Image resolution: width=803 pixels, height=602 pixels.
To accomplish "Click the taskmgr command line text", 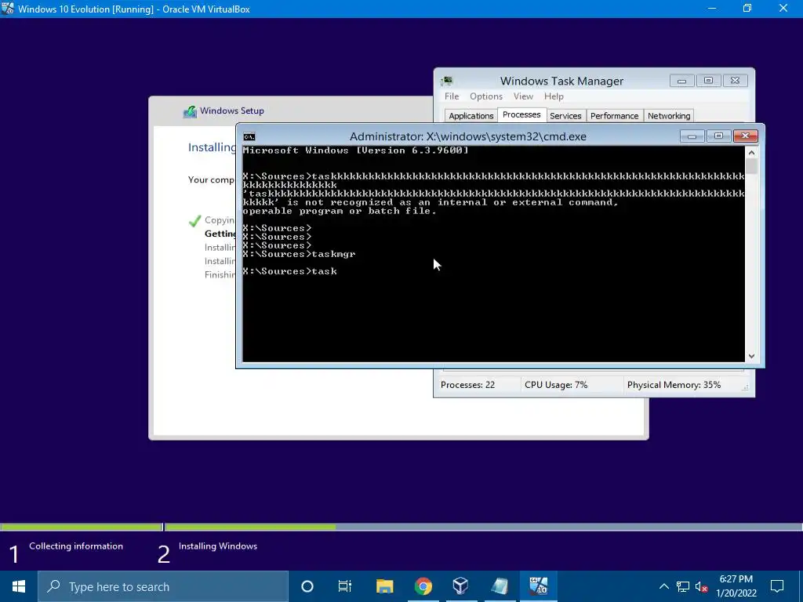I will click(x=333, y=255).
